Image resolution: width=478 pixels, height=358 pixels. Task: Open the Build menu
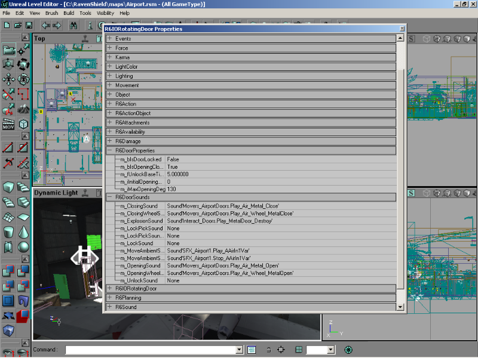click(x=69, y=13)
